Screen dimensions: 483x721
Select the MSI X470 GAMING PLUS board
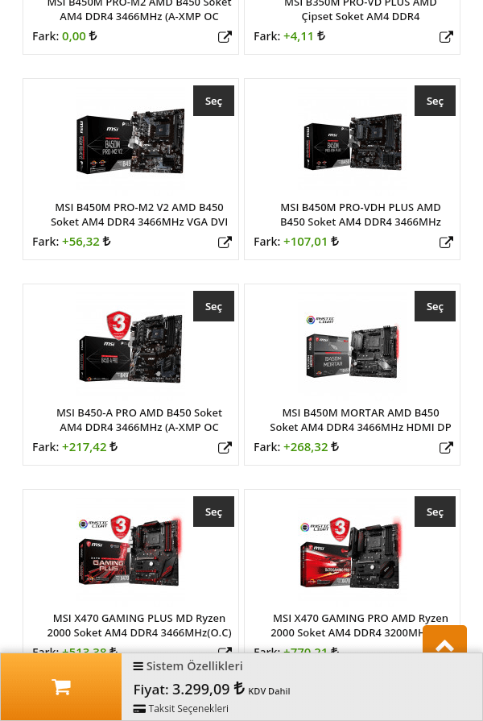[x=213, y=512]
